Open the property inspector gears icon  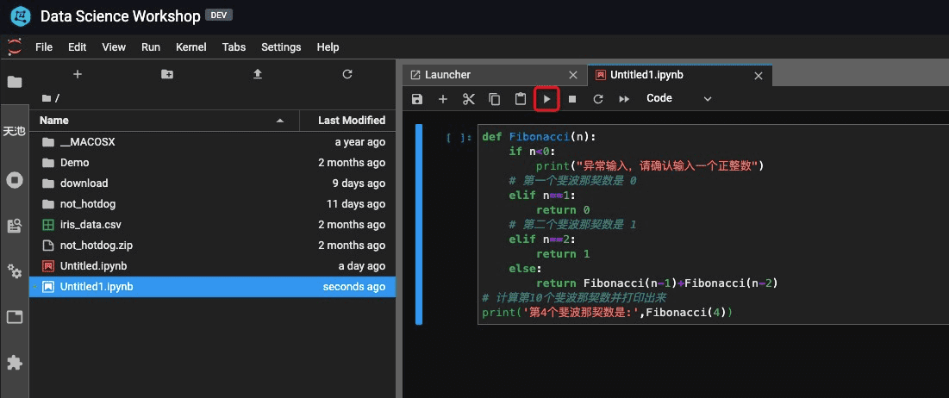14,271
